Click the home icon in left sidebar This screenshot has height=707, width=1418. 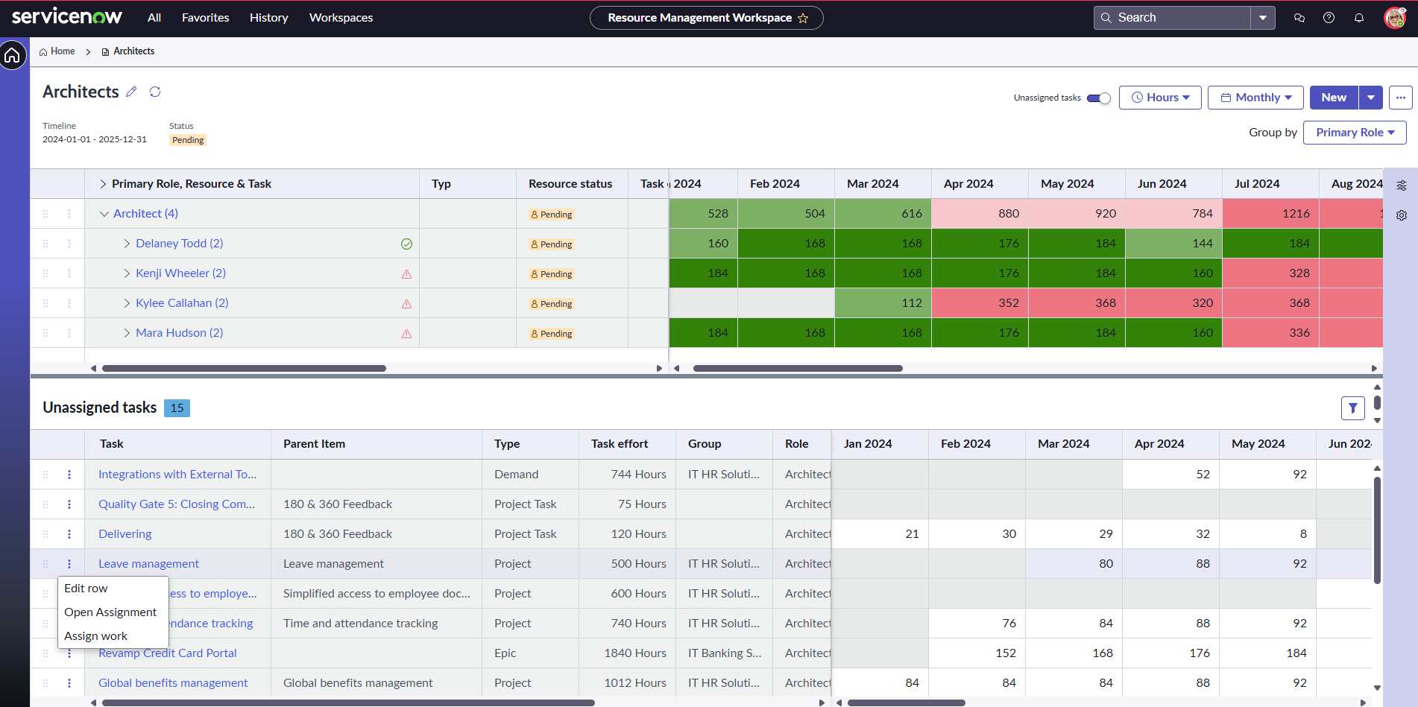pyautogui.click(x=13, y=56)
